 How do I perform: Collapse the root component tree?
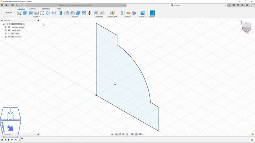[x=4, y=24]
